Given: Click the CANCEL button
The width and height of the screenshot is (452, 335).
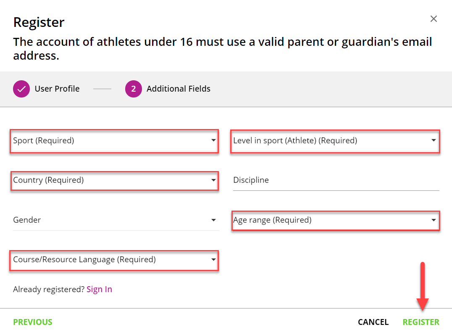Looking at the screenshot, I should coord(373,322).
